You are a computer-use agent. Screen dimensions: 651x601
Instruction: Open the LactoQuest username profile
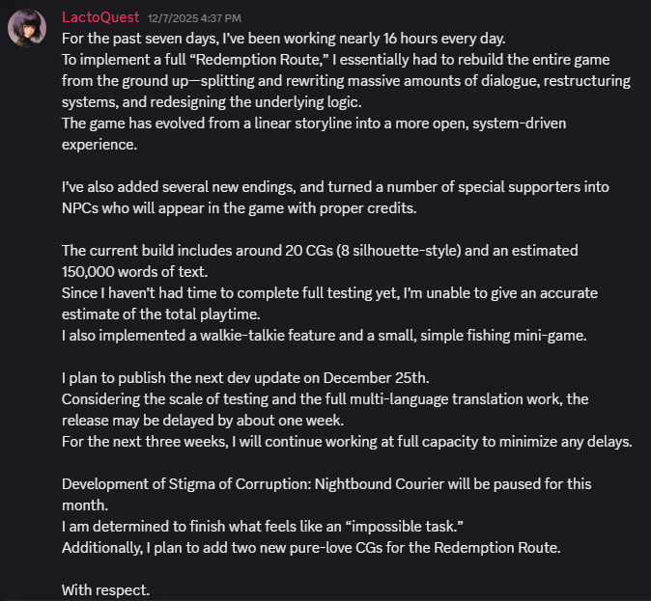pos(100,17)
